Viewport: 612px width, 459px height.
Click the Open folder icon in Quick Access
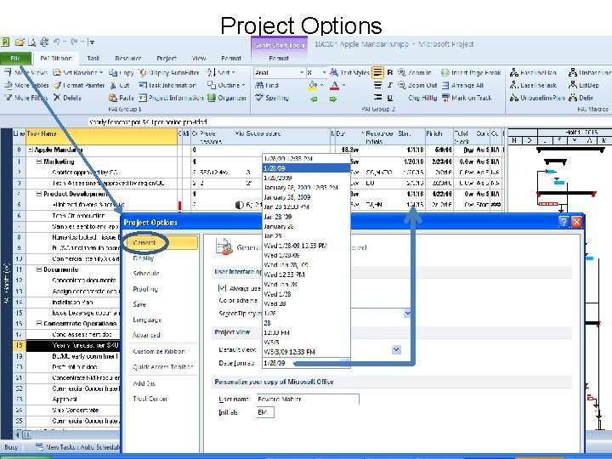[x=20, y=42]
